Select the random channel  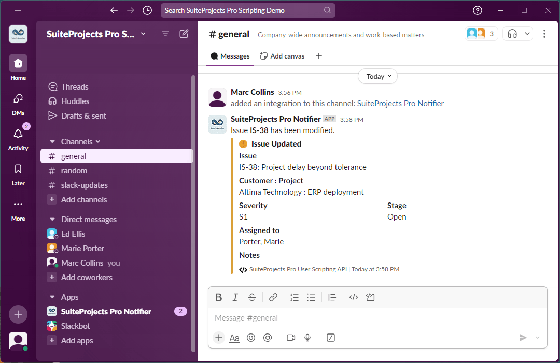pyautogui.click(x=117, y=171)
